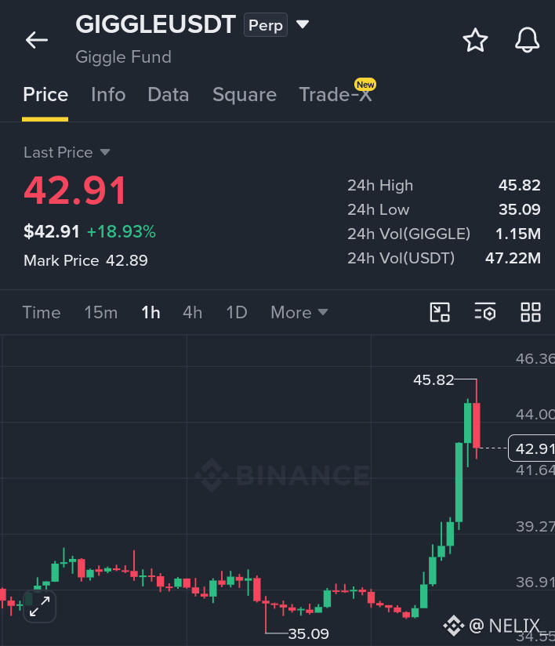Open chart indicator settings icon
Viewport: 555px width, 646px height.
coord(485,312)
